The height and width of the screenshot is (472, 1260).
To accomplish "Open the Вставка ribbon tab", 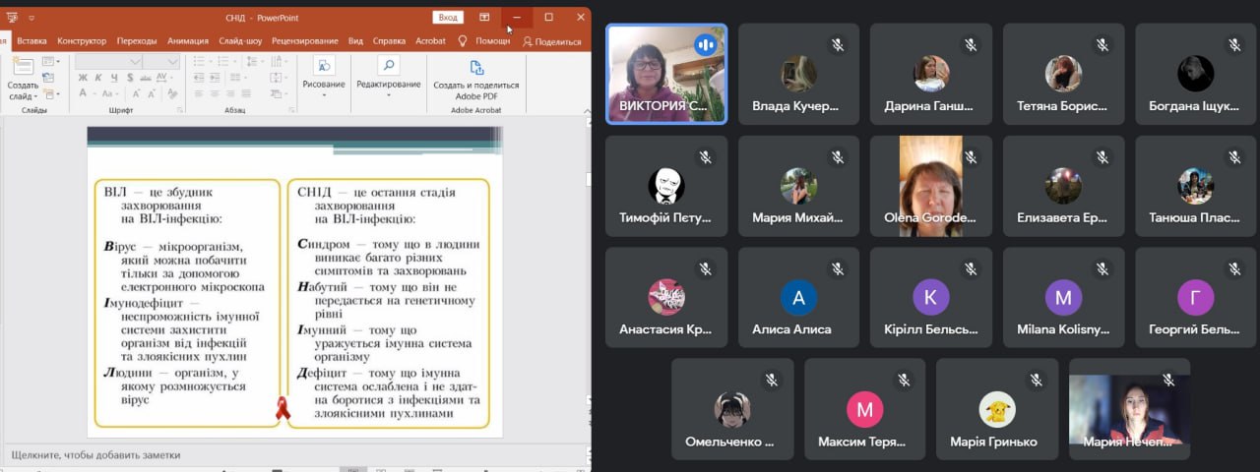I will tap(31, 41).
